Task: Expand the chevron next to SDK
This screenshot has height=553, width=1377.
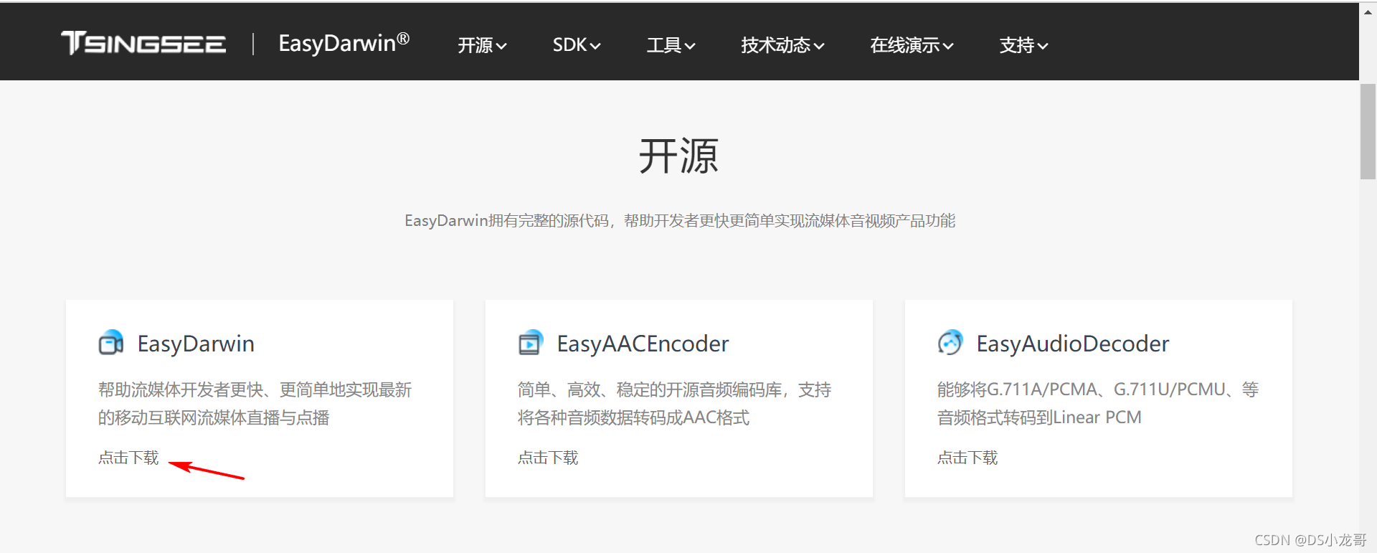Action: pyautogui.click(x=595, y=47)
